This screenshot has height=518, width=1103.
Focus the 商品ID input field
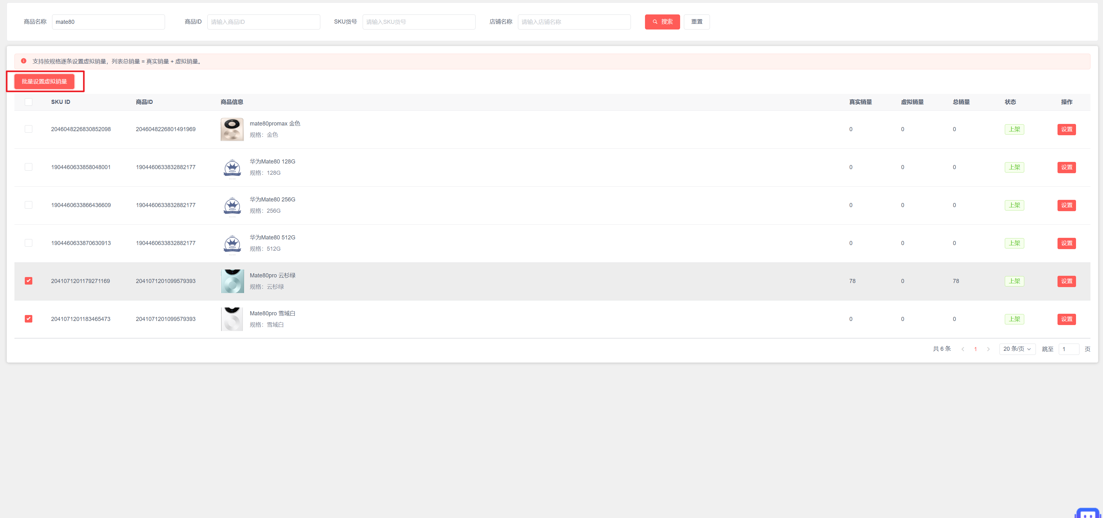[x=264, y=22]
